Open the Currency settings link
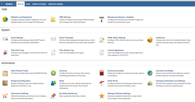The image size is (195, 102). coord(63,71)
